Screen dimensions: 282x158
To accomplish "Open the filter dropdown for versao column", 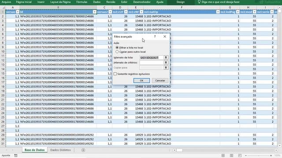I will pos(18,12).
